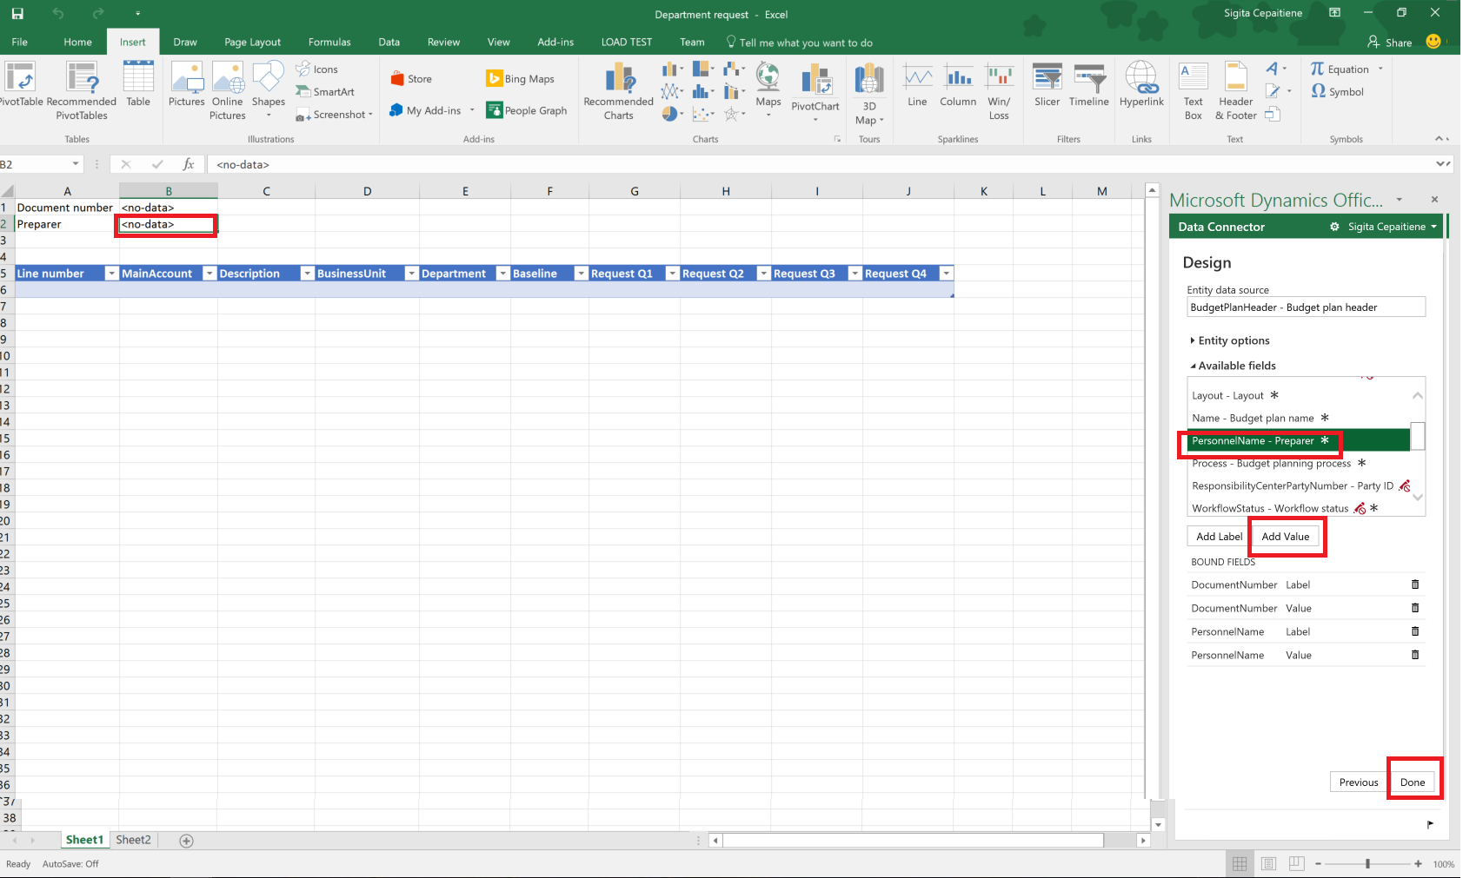
Task: Click the Done button
Action: 1413,781
